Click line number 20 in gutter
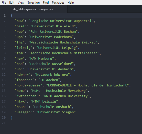142x134 pixels. (x=4, y=118)
